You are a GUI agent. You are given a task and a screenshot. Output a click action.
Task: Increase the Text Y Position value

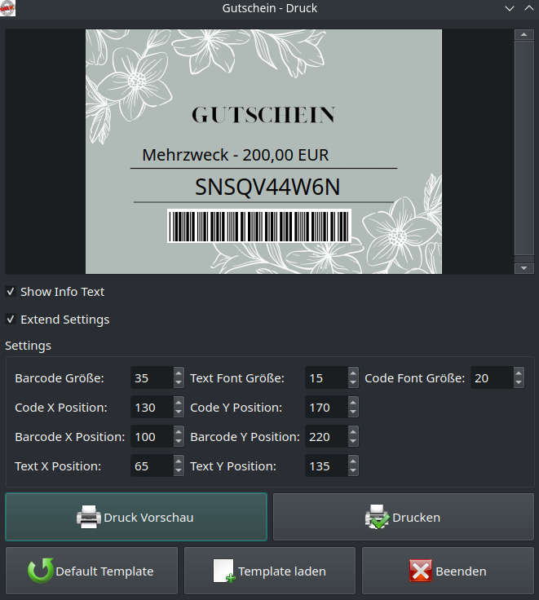(353, 461)
